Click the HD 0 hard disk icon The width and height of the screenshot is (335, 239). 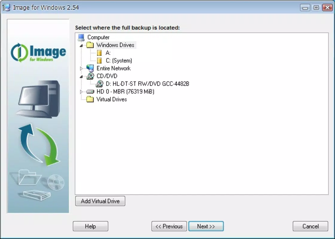(90, 92)
